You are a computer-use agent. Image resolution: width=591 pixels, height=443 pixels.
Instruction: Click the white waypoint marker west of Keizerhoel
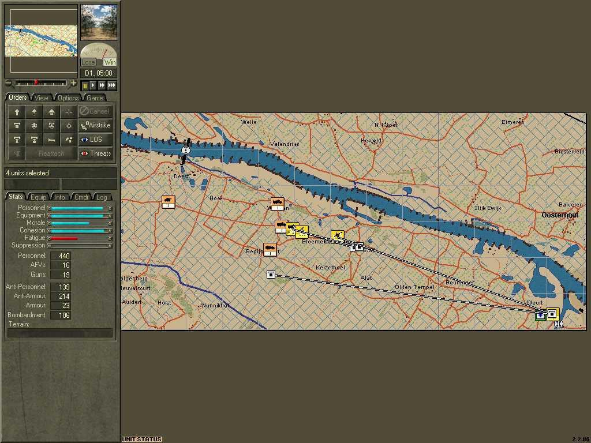pos(271,275)
